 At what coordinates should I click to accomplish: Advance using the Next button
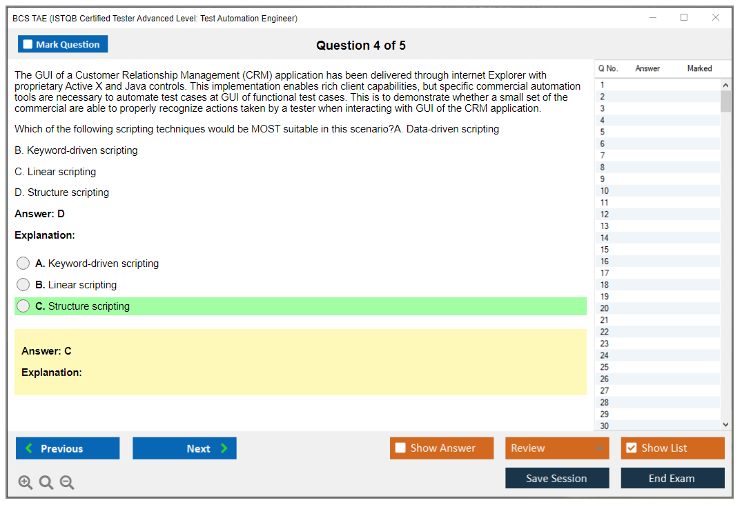(x=184, y=448)
